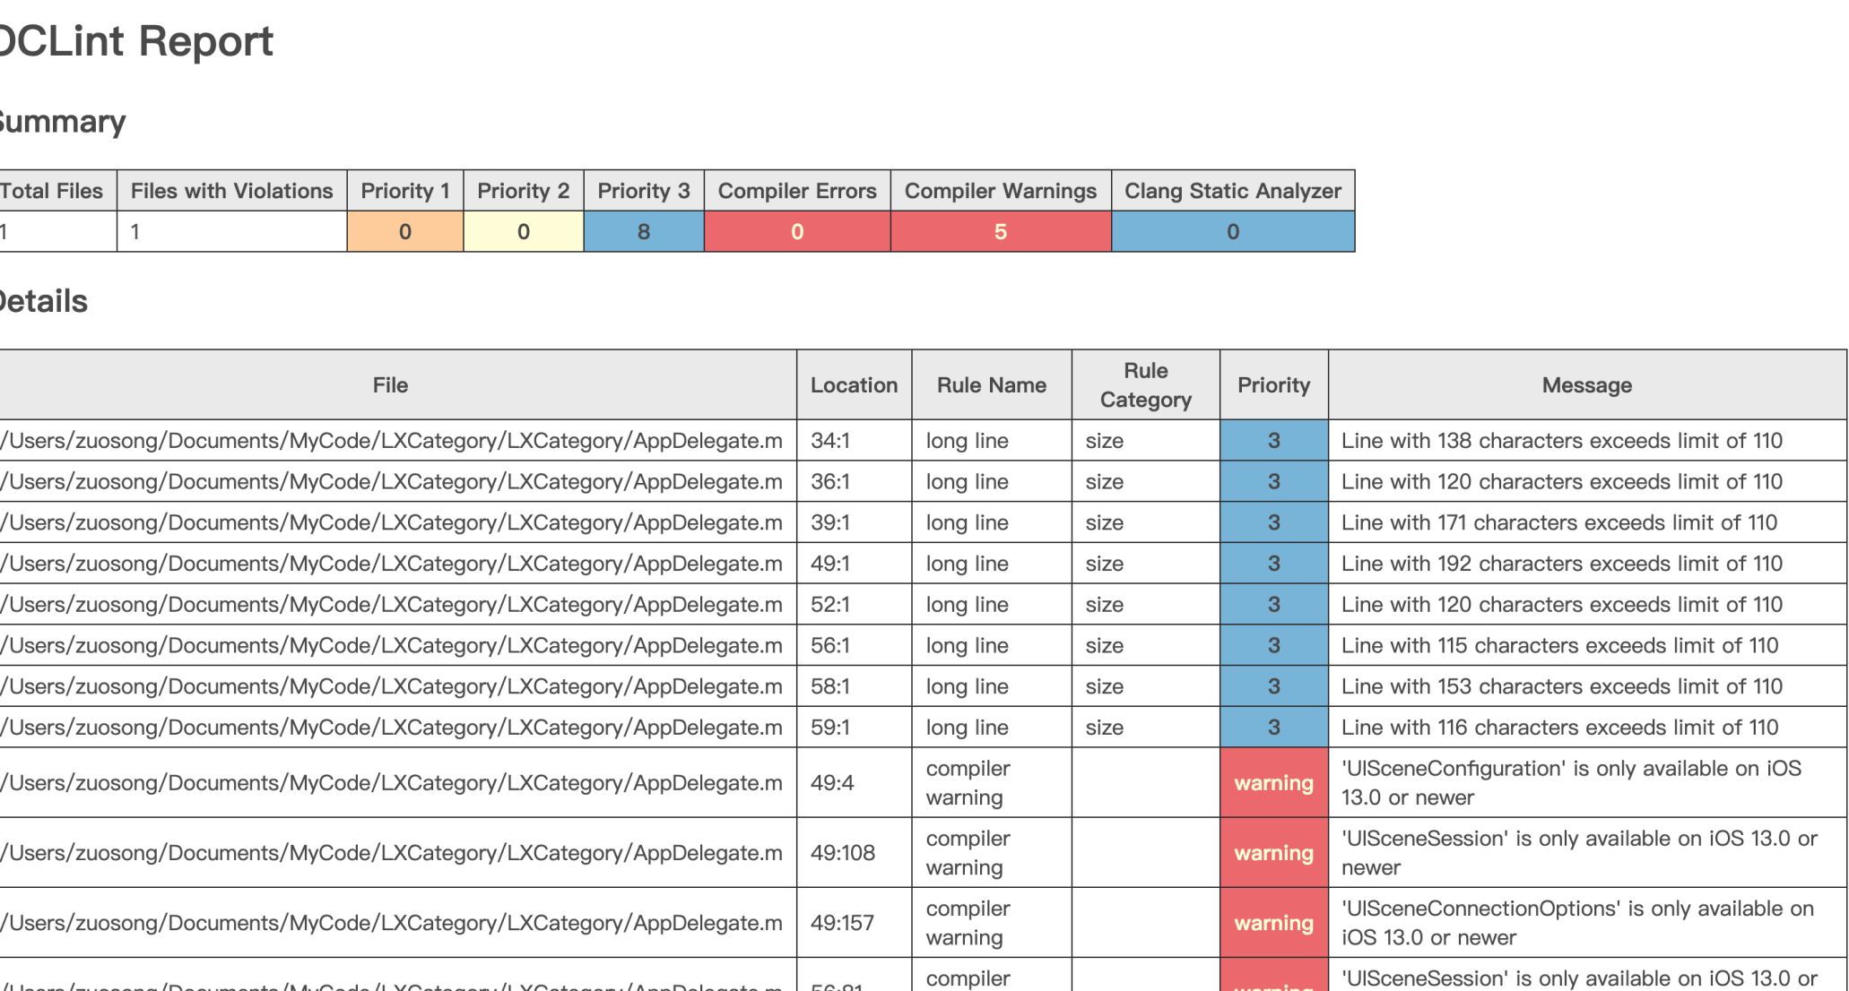
Task: Click the Message column header
Action: [x=1587, y=385]
